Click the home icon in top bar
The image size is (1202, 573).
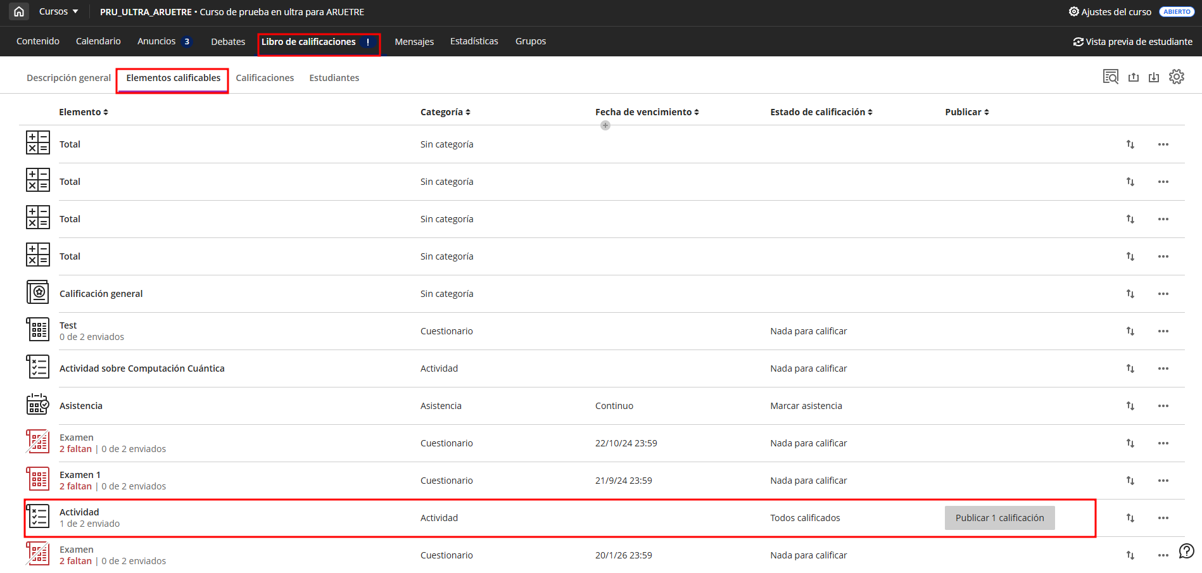(x=19, y=11)
